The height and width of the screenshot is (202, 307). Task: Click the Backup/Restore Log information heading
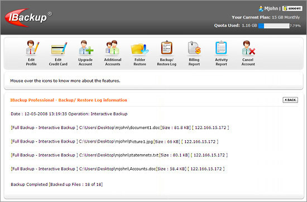(x=69, y=100)
